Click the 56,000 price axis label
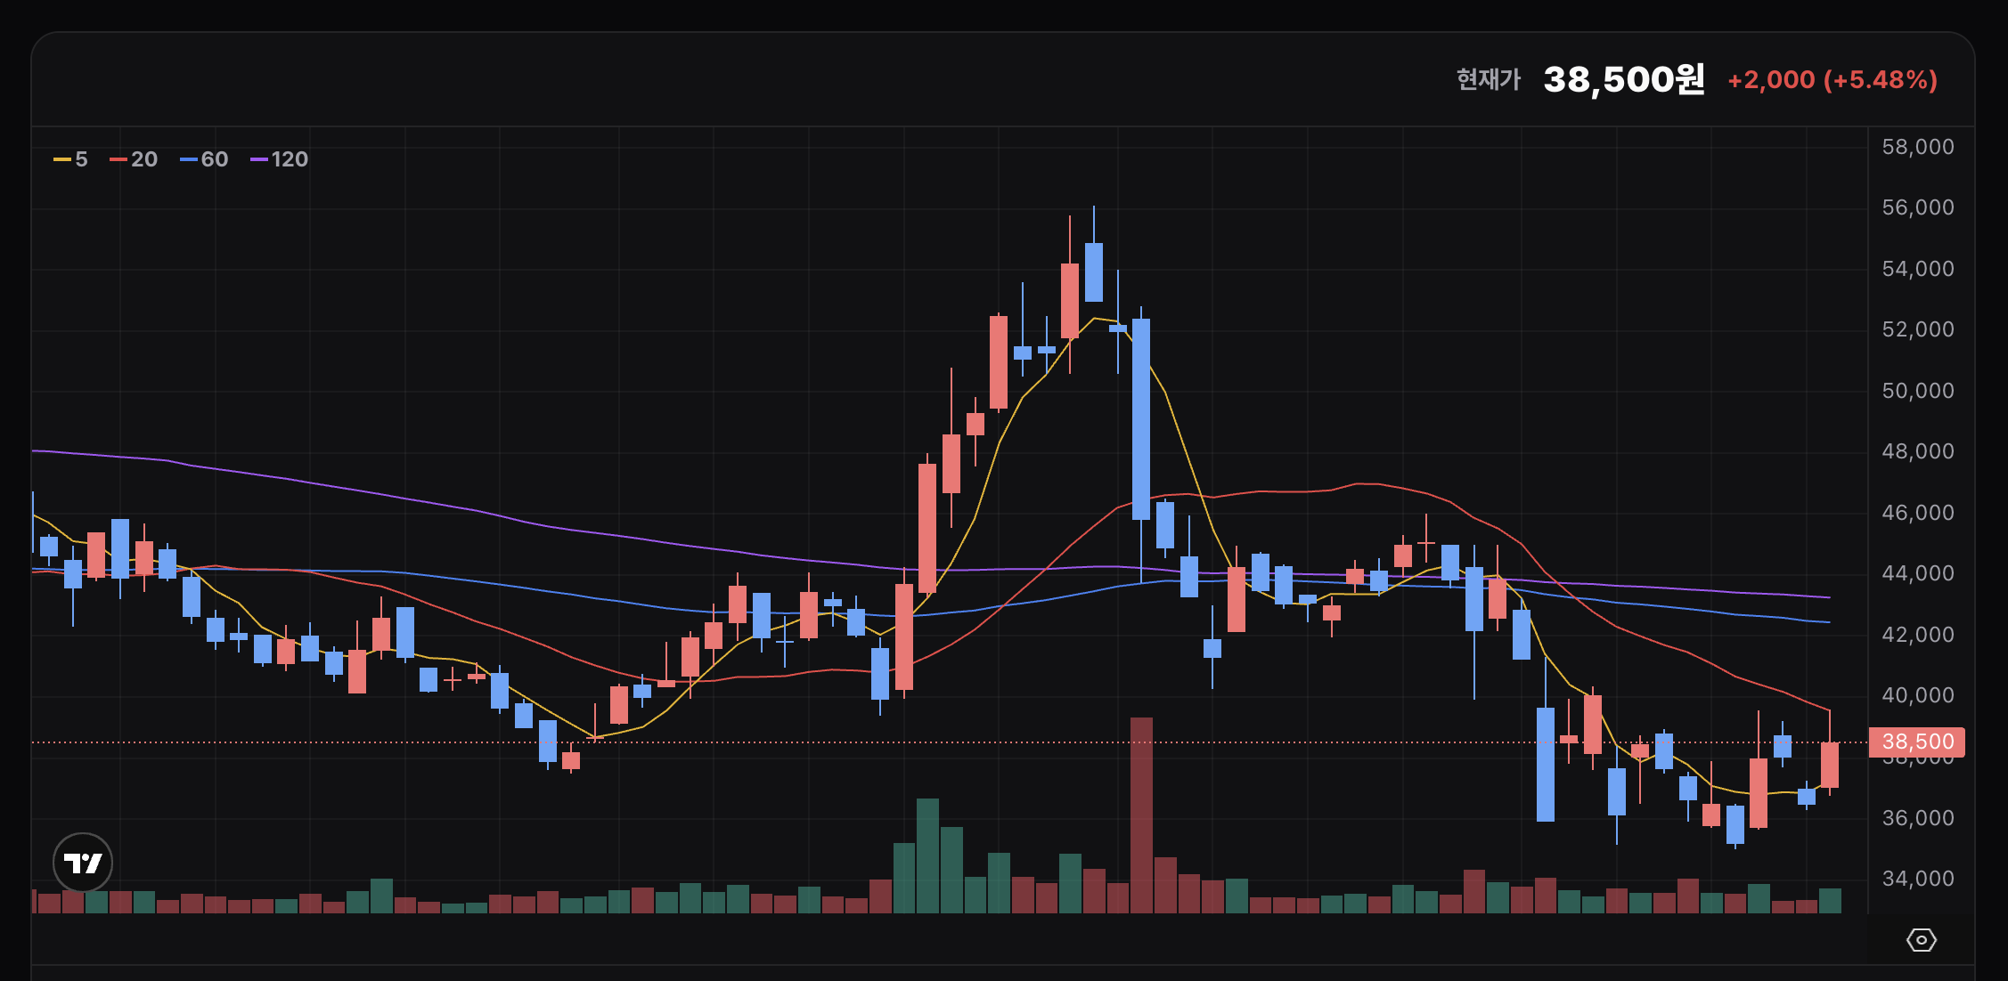Viewport: 2008px width, 981px height. 1917,207
